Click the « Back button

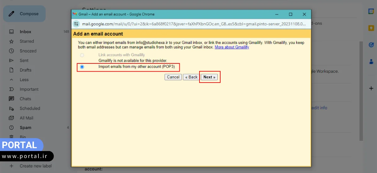point(191,77)
